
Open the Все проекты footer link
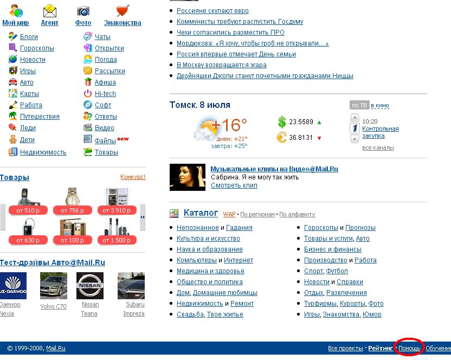[x=345, y=348]
